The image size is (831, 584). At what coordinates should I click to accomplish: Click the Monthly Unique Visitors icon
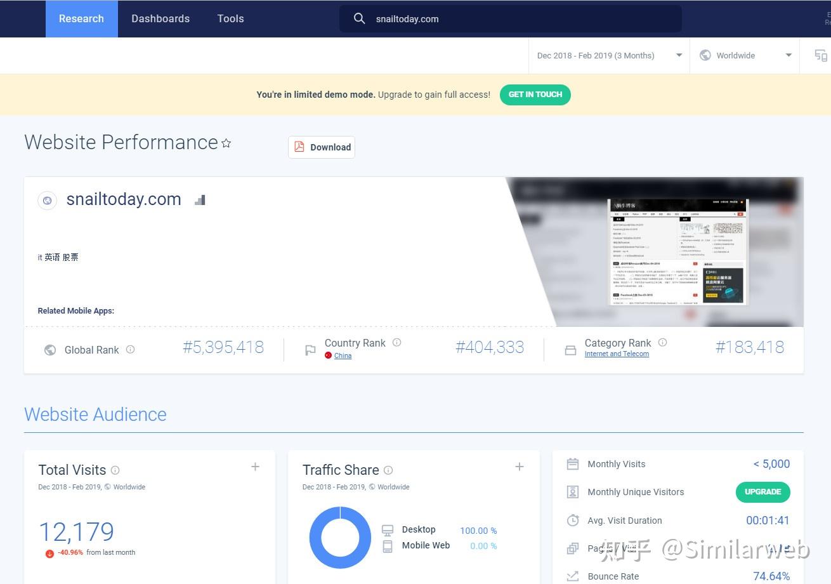[x=573, y=492]
